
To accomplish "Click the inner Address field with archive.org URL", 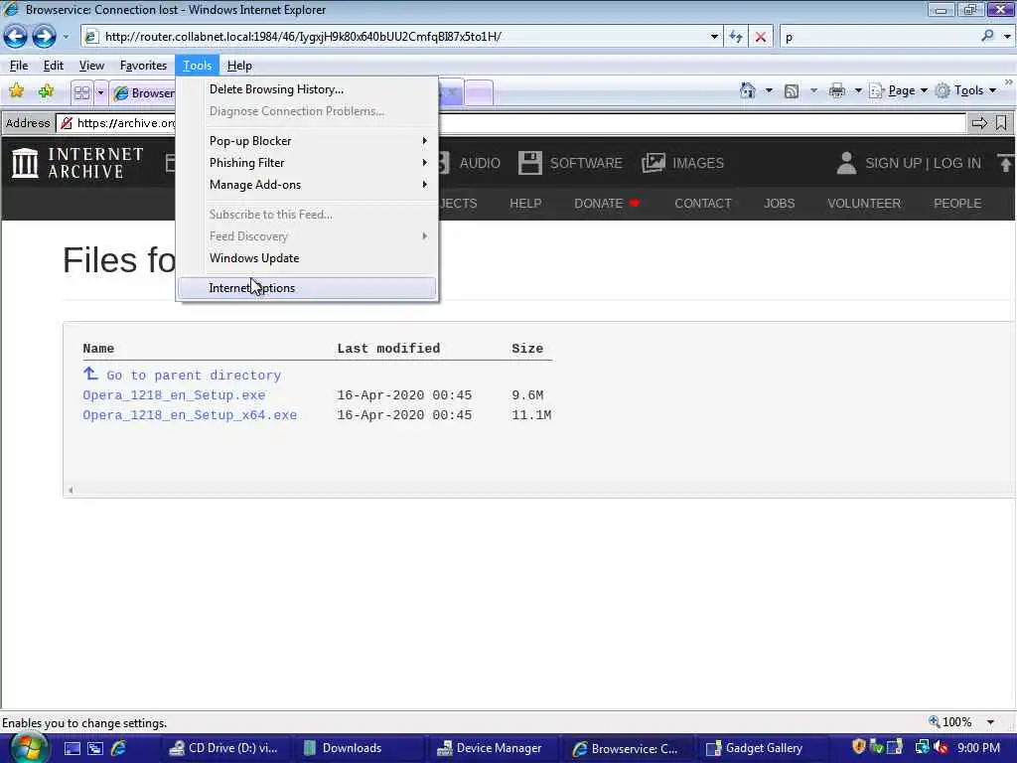I will tap(512, 123).
